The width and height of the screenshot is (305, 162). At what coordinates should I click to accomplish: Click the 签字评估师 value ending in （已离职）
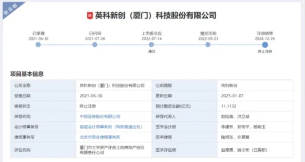click(244, 150)
